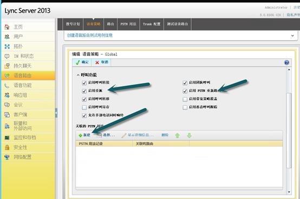
Task: Click the 取消 cancel button with red X
Action: point(102,63)
